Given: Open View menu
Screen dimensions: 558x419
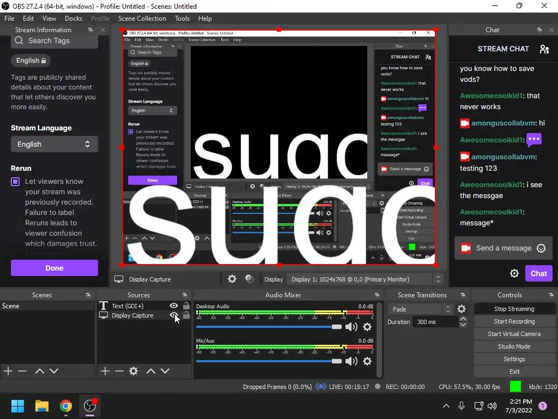Looking at the screenshot, I should (x=49, y=19).
